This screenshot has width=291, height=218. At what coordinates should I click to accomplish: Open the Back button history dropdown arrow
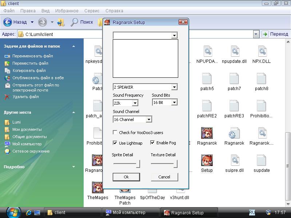(32, 22)
